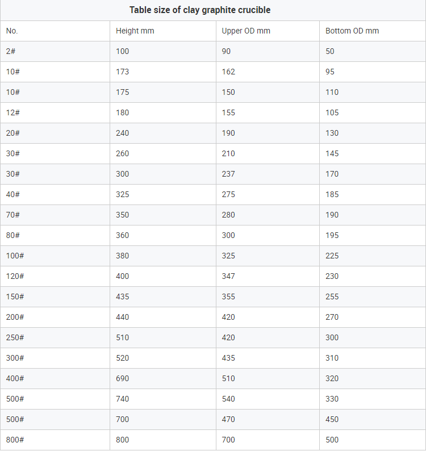Click the "Height mm" column header

click(x=135, y=31)
